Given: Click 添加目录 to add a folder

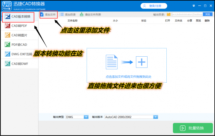Looking at the screenshot, I should point(68,14).
